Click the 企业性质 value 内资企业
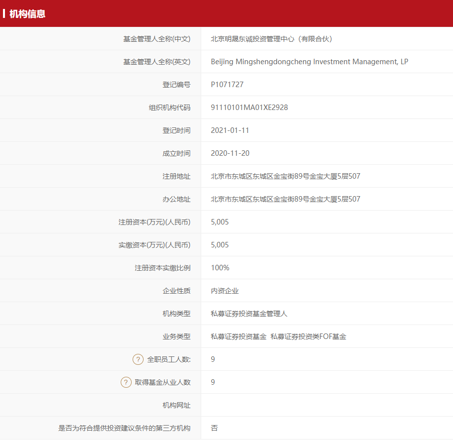 point(225,291)
